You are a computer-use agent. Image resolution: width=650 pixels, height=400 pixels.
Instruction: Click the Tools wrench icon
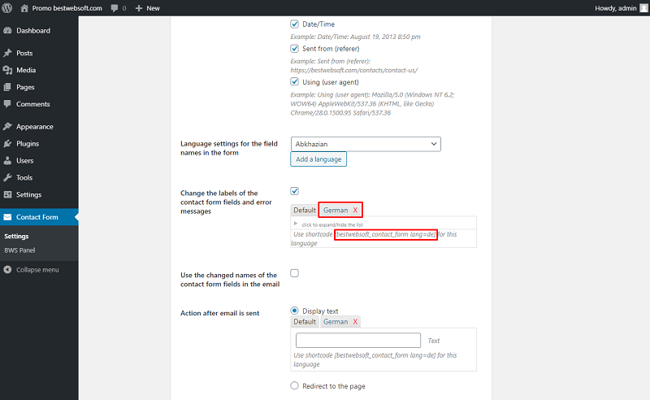tap(7, 177)
